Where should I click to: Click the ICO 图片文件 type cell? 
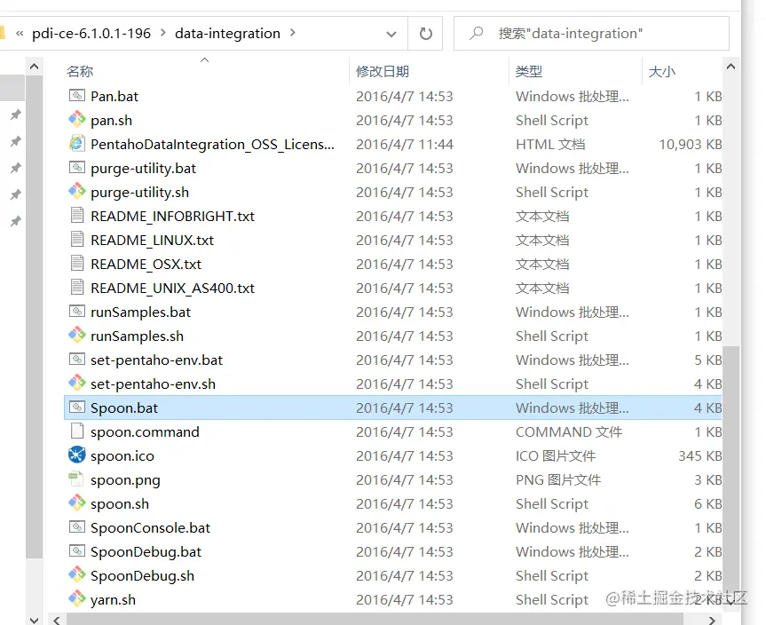[x=556, y=456]
